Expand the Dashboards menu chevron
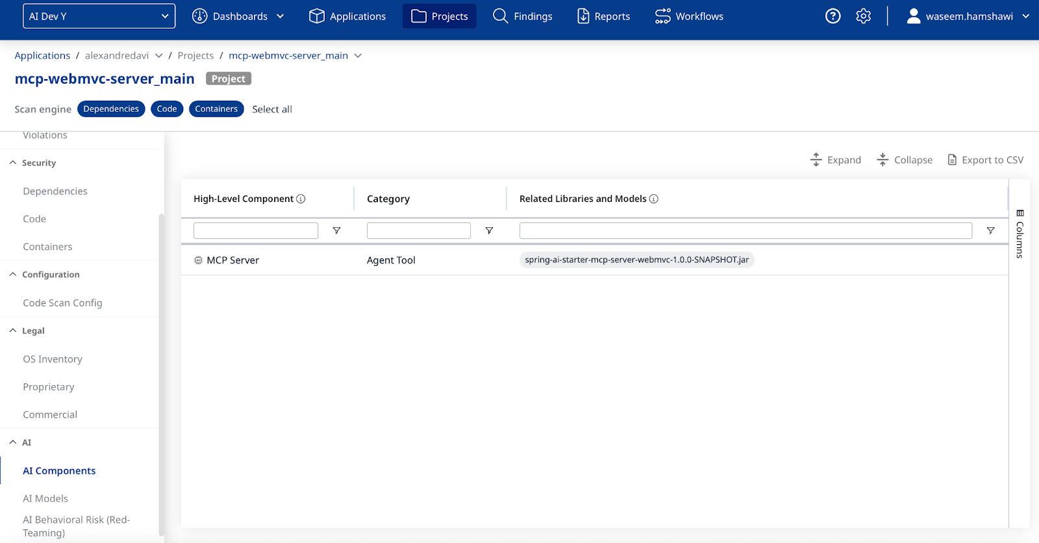This screenshot has width=1039, height=543. pos(280,16)
